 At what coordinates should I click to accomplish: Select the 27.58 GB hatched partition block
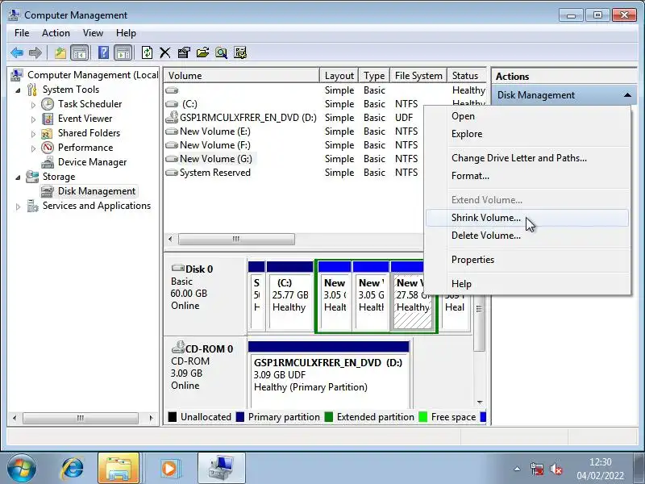[x=412, y=302]
